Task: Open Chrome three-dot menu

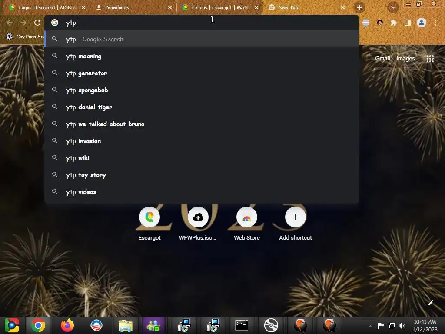Action: [x=435, y=23]
